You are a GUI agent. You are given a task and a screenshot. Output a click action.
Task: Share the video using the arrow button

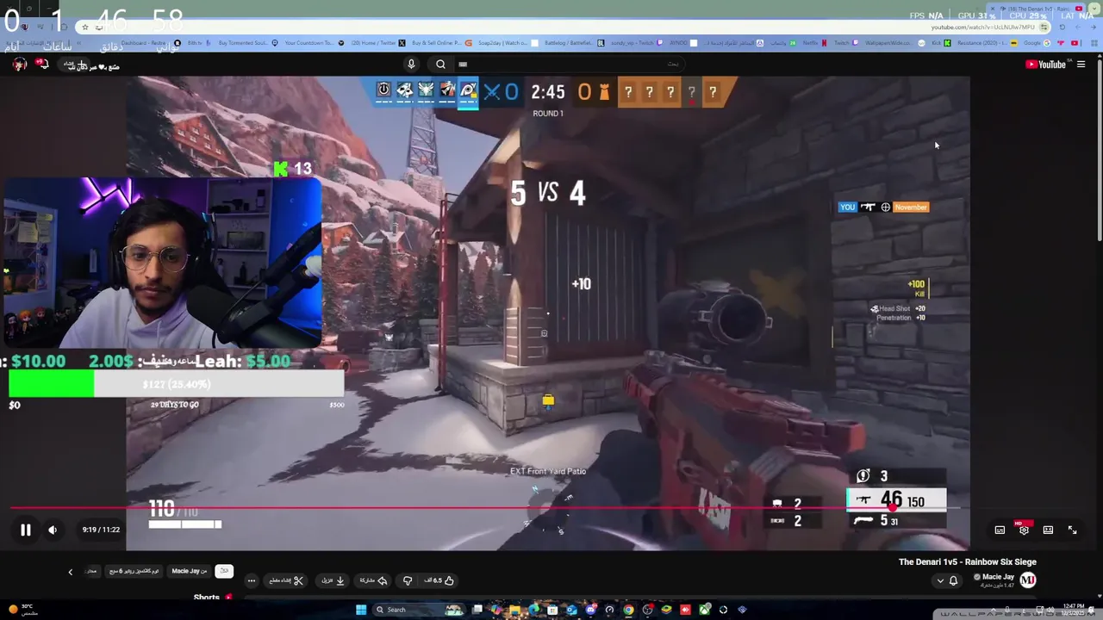[373, 580]
